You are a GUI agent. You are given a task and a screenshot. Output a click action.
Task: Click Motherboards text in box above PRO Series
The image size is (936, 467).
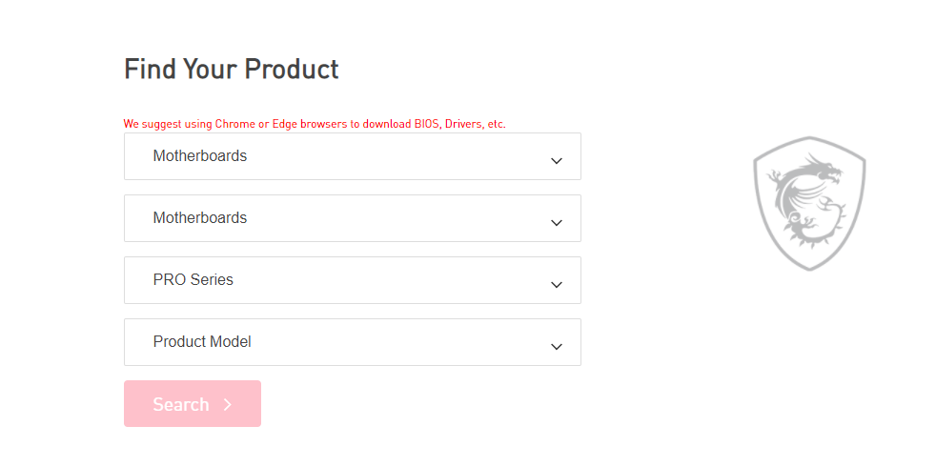200,218
